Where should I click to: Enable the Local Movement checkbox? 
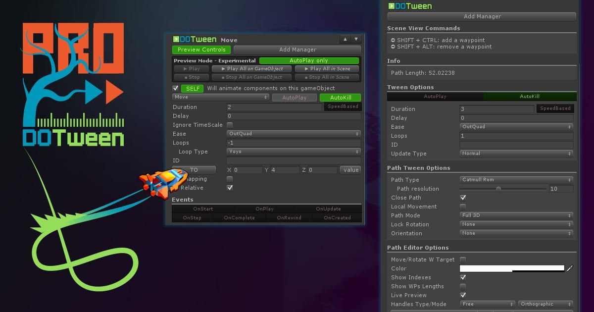coord(463,207)
